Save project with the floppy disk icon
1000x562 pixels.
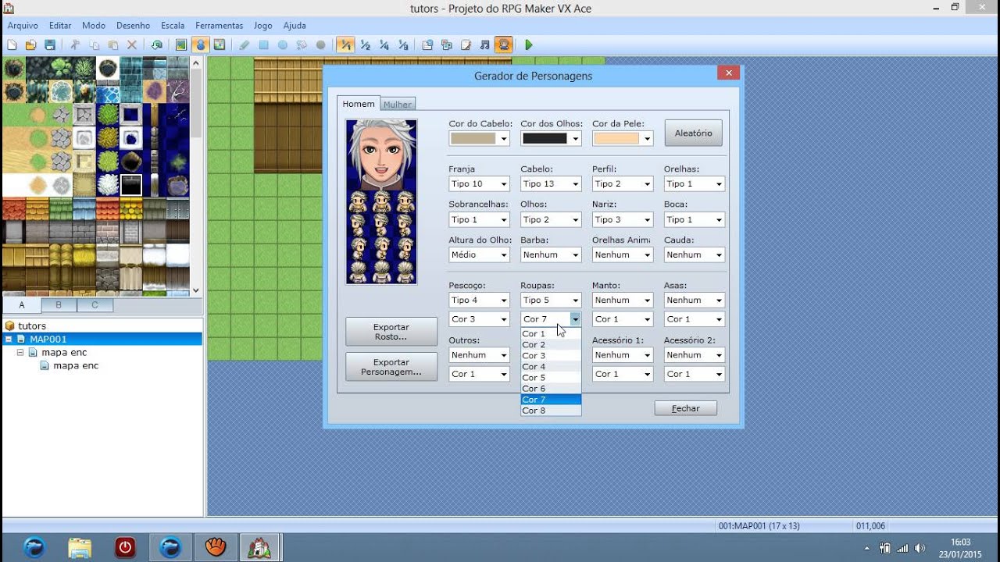pos(50,45)
